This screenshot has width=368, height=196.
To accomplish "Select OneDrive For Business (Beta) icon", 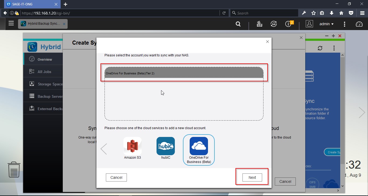I will [199, 146].
